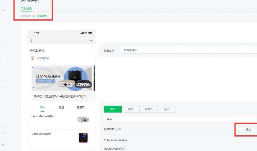257x151 pixels.
Task: Click the Upod Live product thumbnail
Action: click(x=83, y=138)
